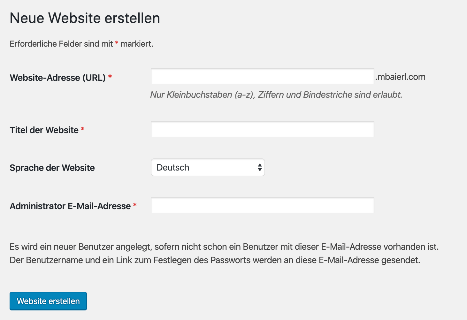Click the 'Es wird ein neuer Benutzer angelegt' sentence
Viewport: 467px width, 320px height.
(224, 247)
